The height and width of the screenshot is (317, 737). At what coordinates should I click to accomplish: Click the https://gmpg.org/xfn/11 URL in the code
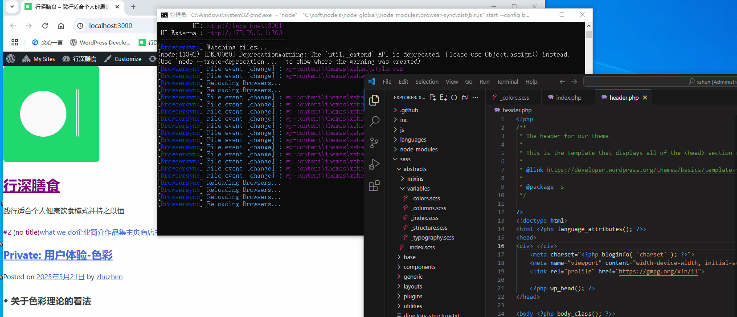point(658,272)
